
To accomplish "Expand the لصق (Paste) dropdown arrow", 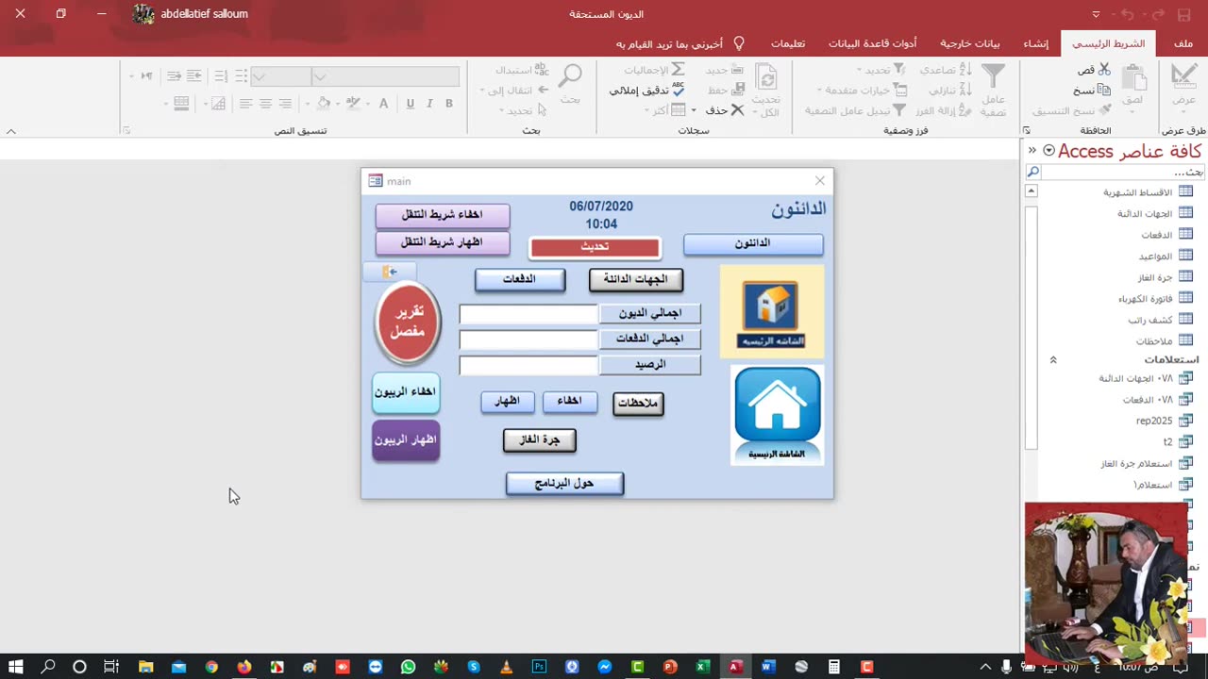I will pyautogui.click(x=1133, y=111).
